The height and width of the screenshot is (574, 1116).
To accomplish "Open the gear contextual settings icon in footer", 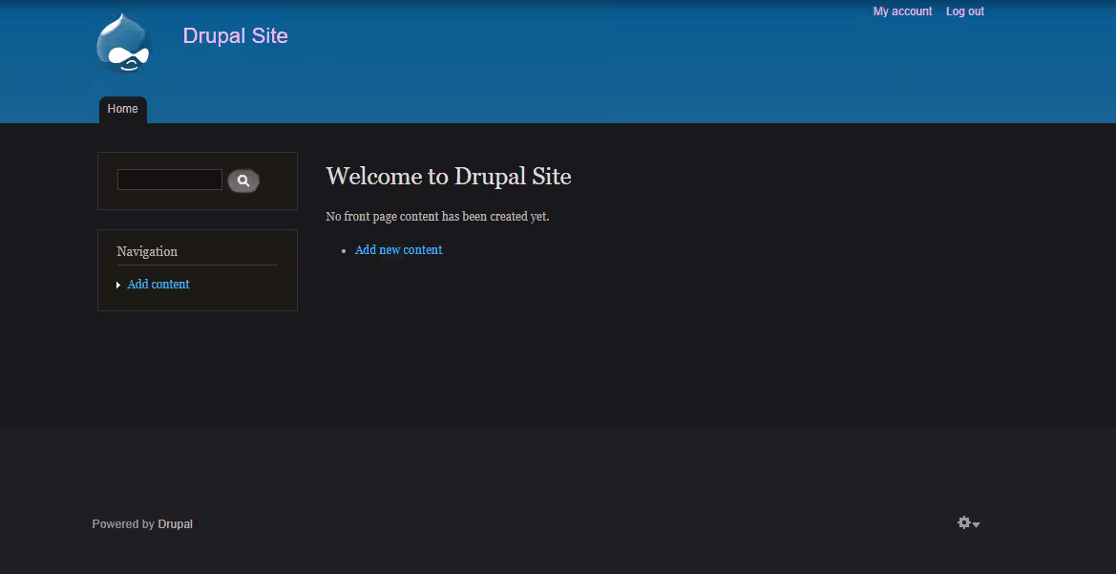I will pyautogui.click(x=964, y=522).
